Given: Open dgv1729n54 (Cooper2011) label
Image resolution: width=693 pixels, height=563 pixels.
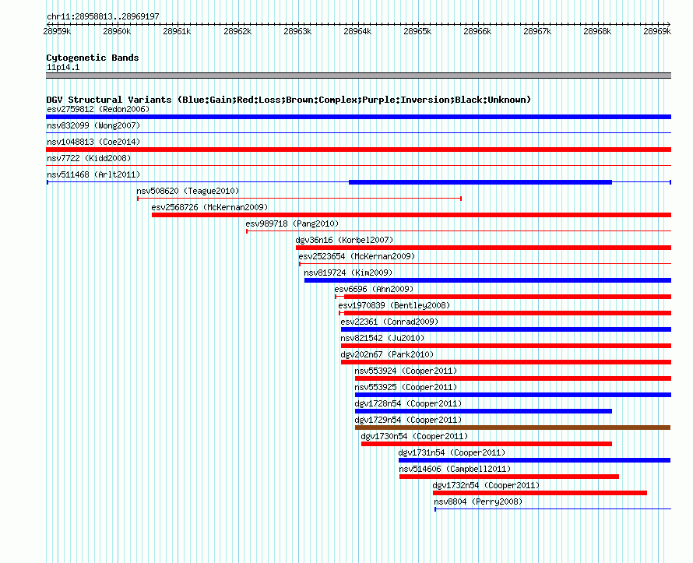Looking at the screenshot, I should tap(408, 420).
